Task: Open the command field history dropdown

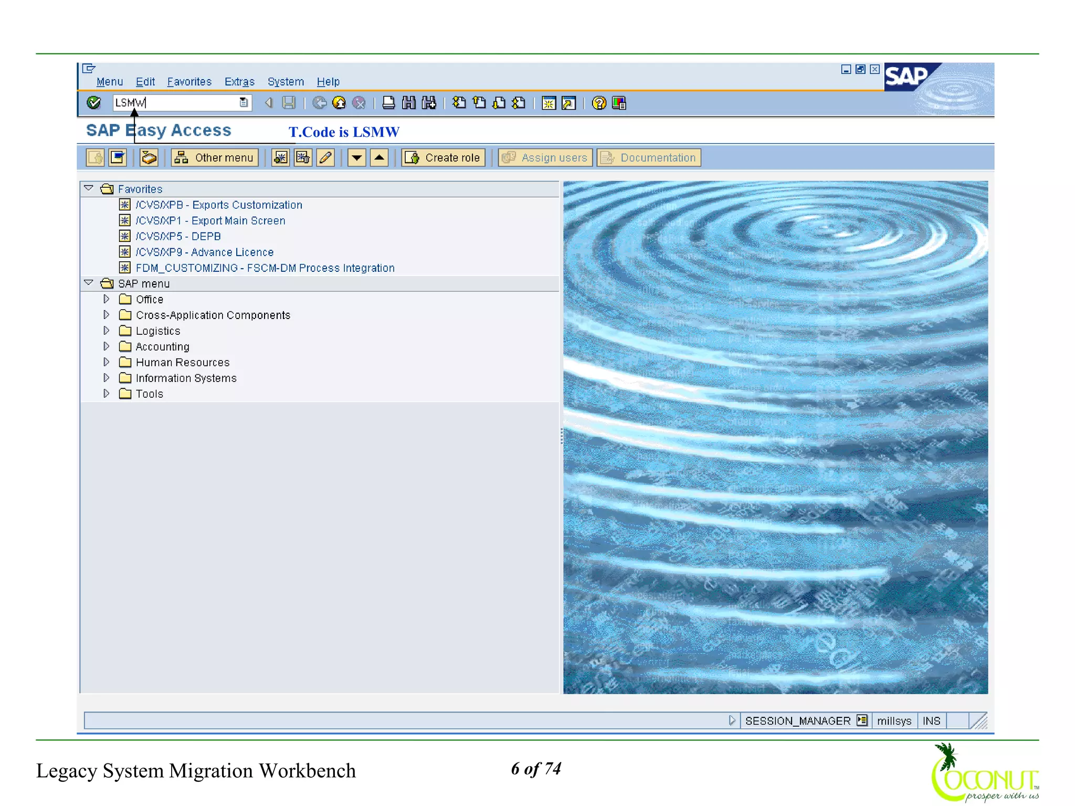Action: [x=244, y=103]
